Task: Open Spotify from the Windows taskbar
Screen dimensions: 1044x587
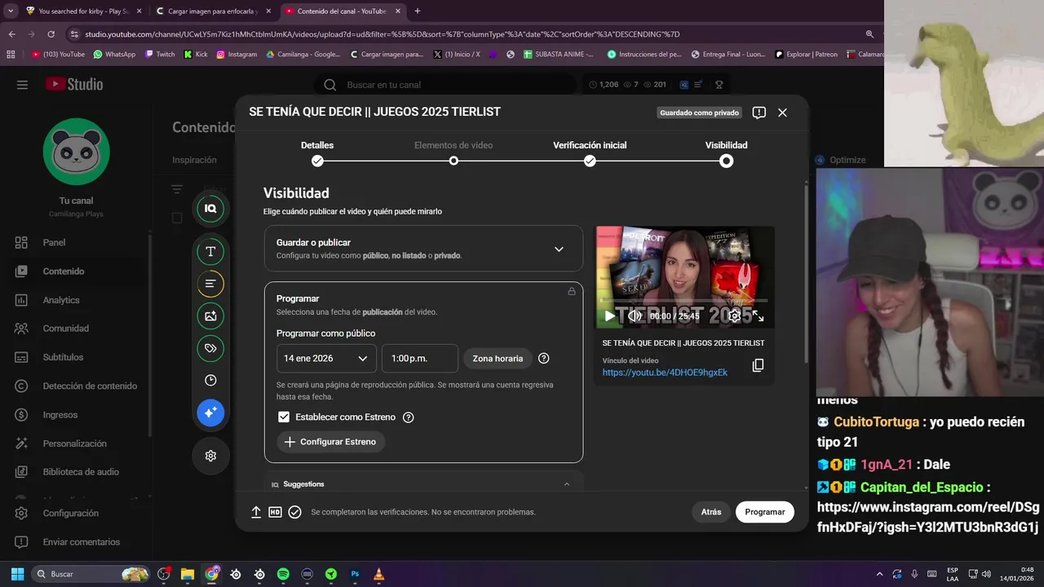Action: pyautogui.click(x=283, y=574)
